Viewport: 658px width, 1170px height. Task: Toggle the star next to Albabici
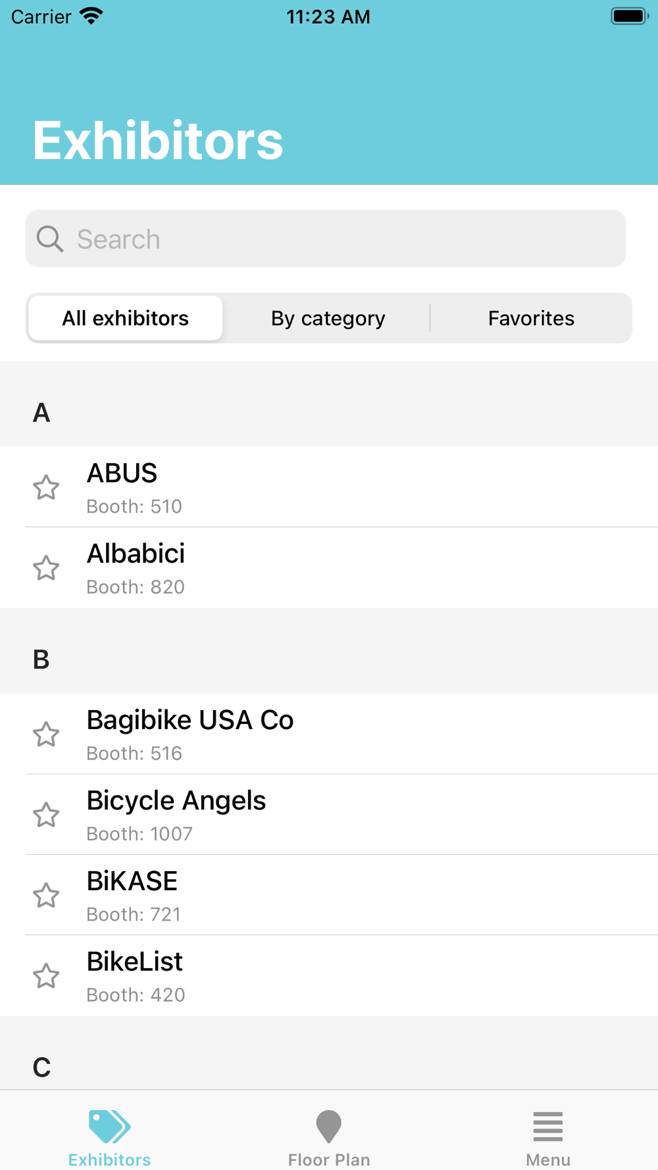tap(46, 568)
